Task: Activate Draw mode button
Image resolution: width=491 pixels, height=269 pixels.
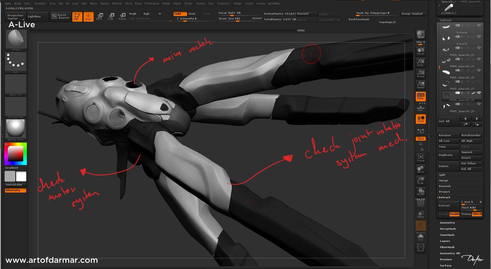Action: [x=88, y=17]
